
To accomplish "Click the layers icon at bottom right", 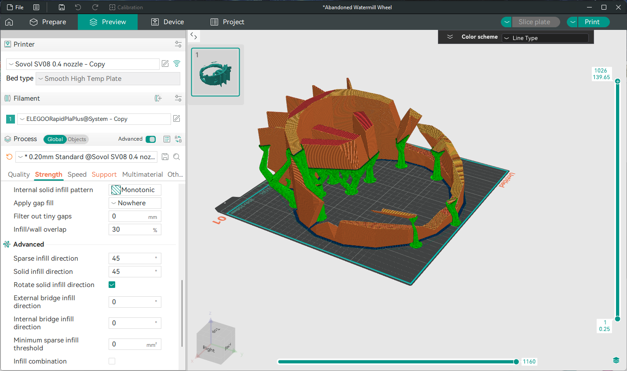I will point(616,360).
